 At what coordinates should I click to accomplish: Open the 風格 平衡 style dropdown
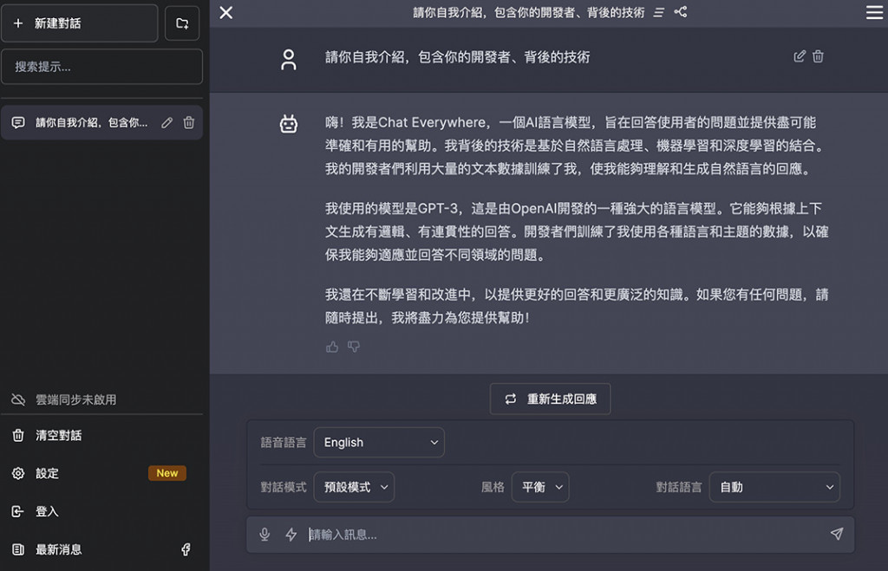pos(540,487)
